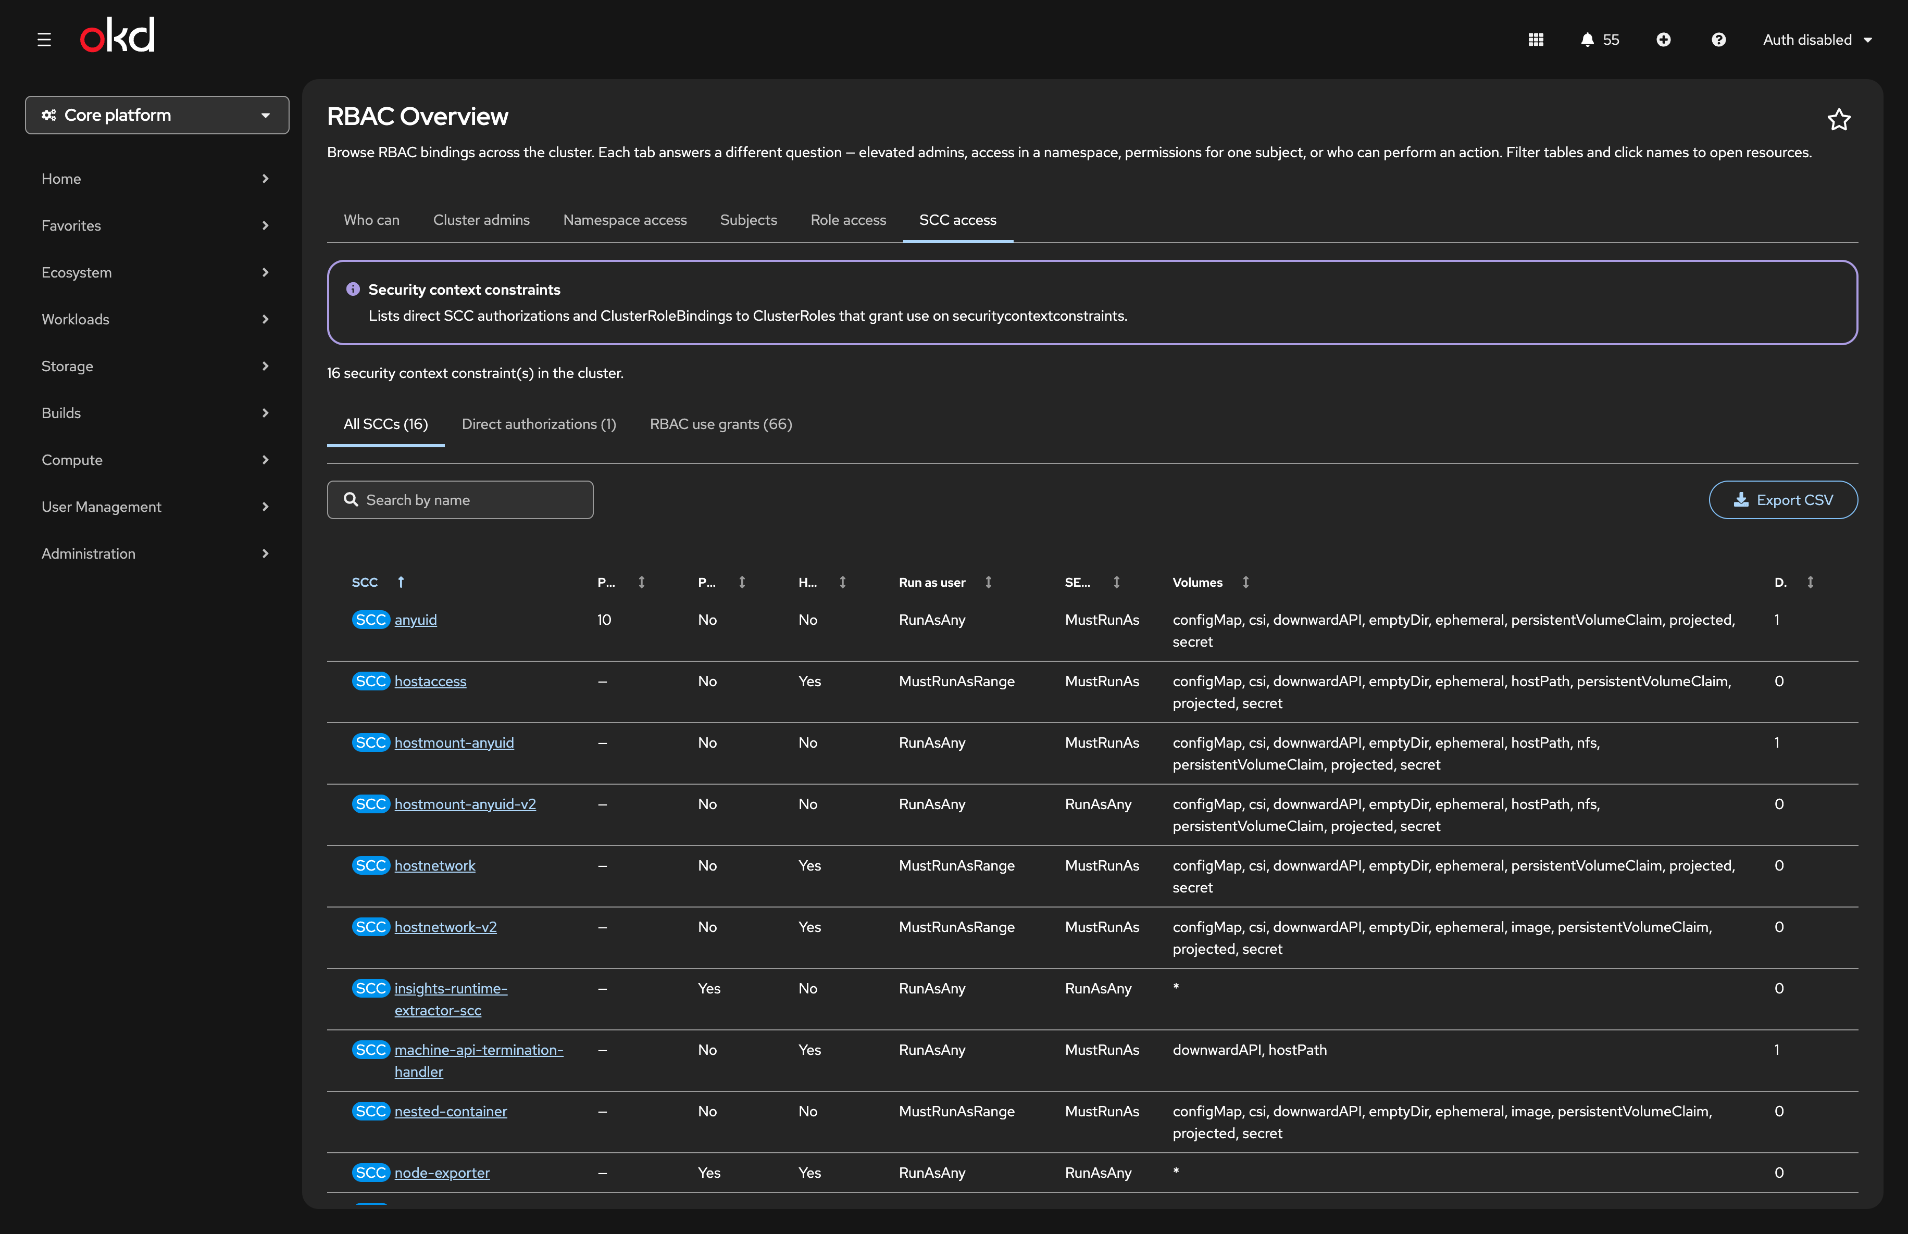Image resolution: width=1908 pixels, height=1234 pixels.
Task: Click the search magnifier icon
Action: click(x=351, y=499)
